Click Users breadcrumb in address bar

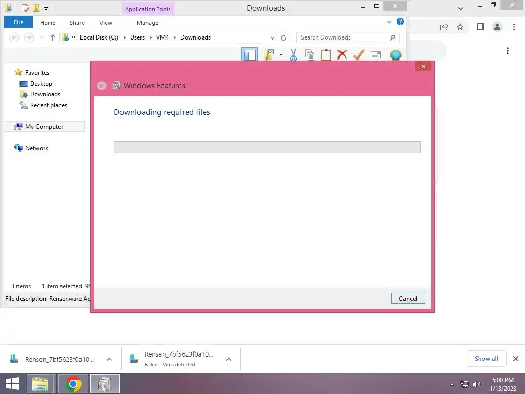point(137,37)
